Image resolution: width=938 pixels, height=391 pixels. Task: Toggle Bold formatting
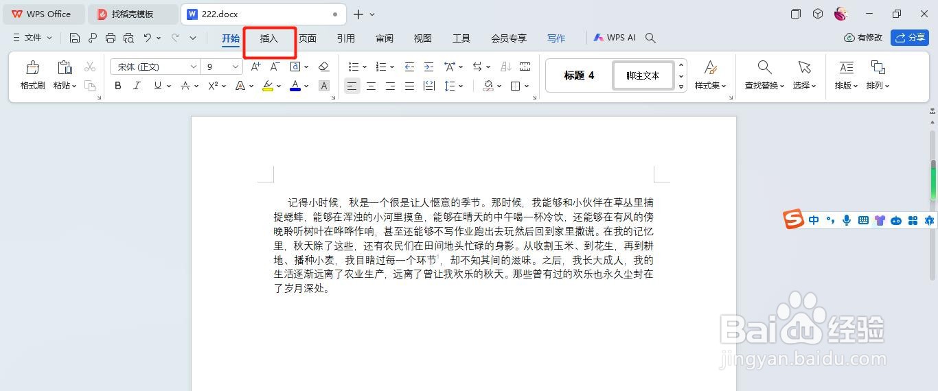[118, 86]
